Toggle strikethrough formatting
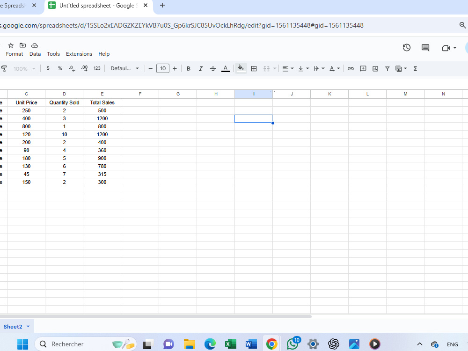468x351 pixels. pos(213,69)
